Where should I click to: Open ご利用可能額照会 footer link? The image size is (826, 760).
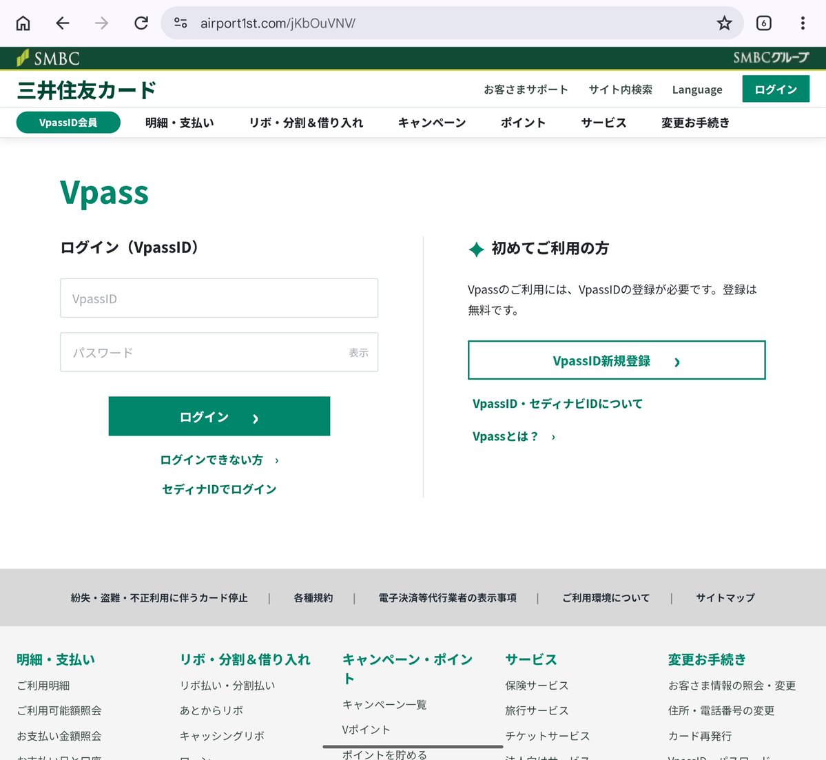click(59, 710)
